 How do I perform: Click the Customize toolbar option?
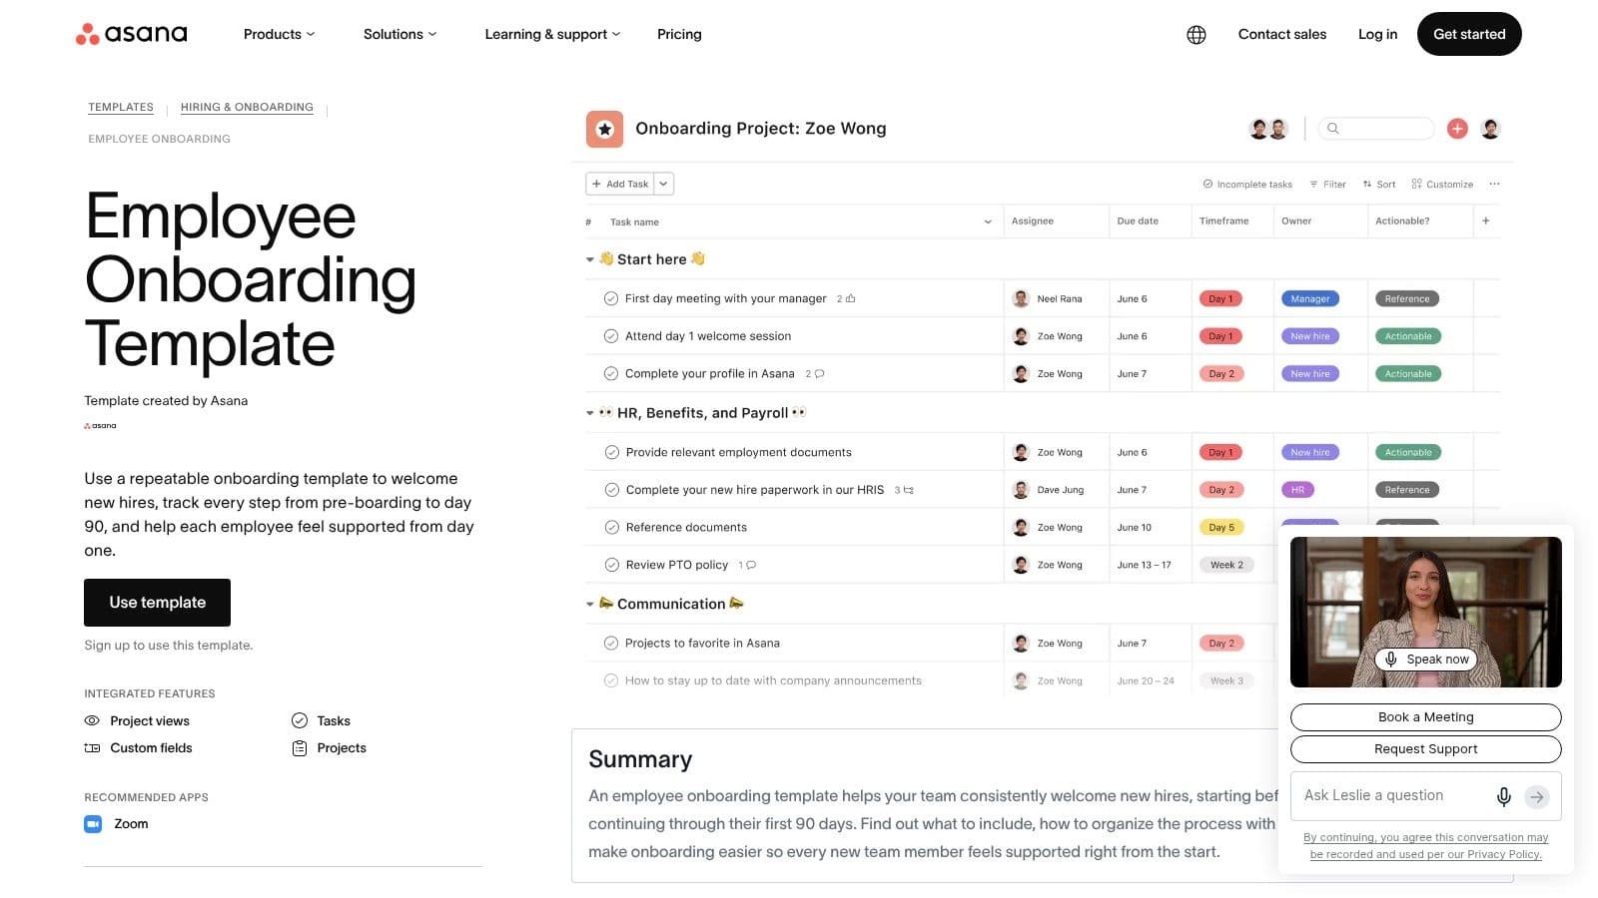[1442, 184]
